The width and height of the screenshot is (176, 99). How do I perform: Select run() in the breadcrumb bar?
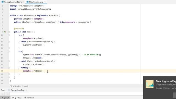tap(26, 86)
